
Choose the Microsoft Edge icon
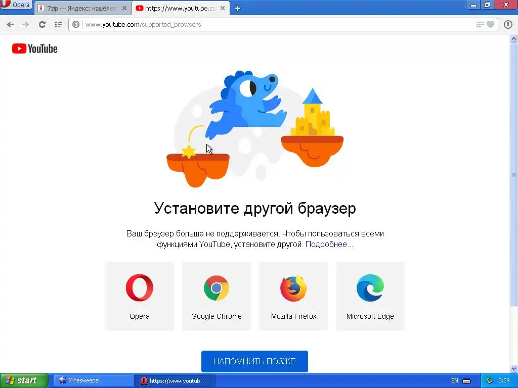pyautogui.click(x=370, y=287)
